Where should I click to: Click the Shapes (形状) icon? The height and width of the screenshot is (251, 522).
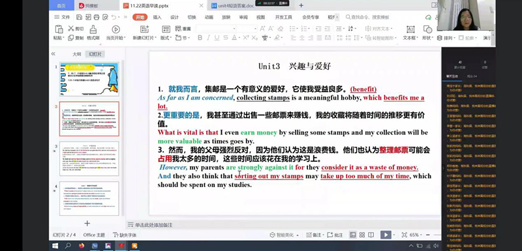pyautogui.click(x=427, y=29)
